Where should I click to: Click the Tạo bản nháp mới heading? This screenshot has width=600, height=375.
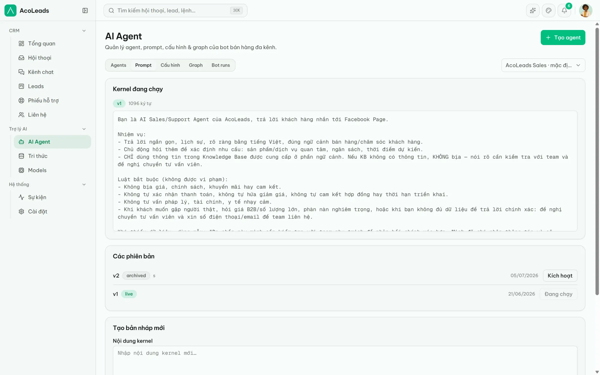click(x=139, y=328)
